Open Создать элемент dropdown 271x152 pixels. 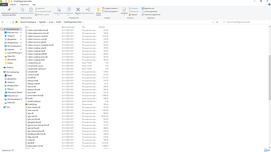pyautogui.click(x=110, y=8)
